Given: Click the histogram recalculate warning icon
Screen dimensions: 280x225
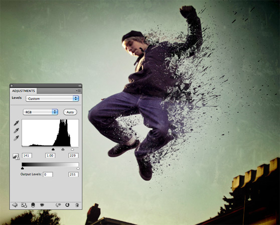Looking at the screenshot, I should (x=16, y=157).
